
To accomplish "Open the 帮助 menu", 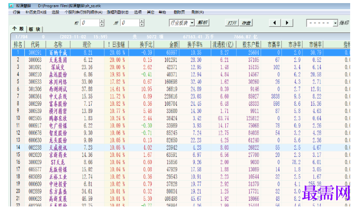I will pyautogui.click(x=162, y=12).
